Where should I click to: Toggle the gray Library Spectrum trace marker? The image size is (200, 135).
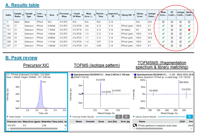(135, 77)
